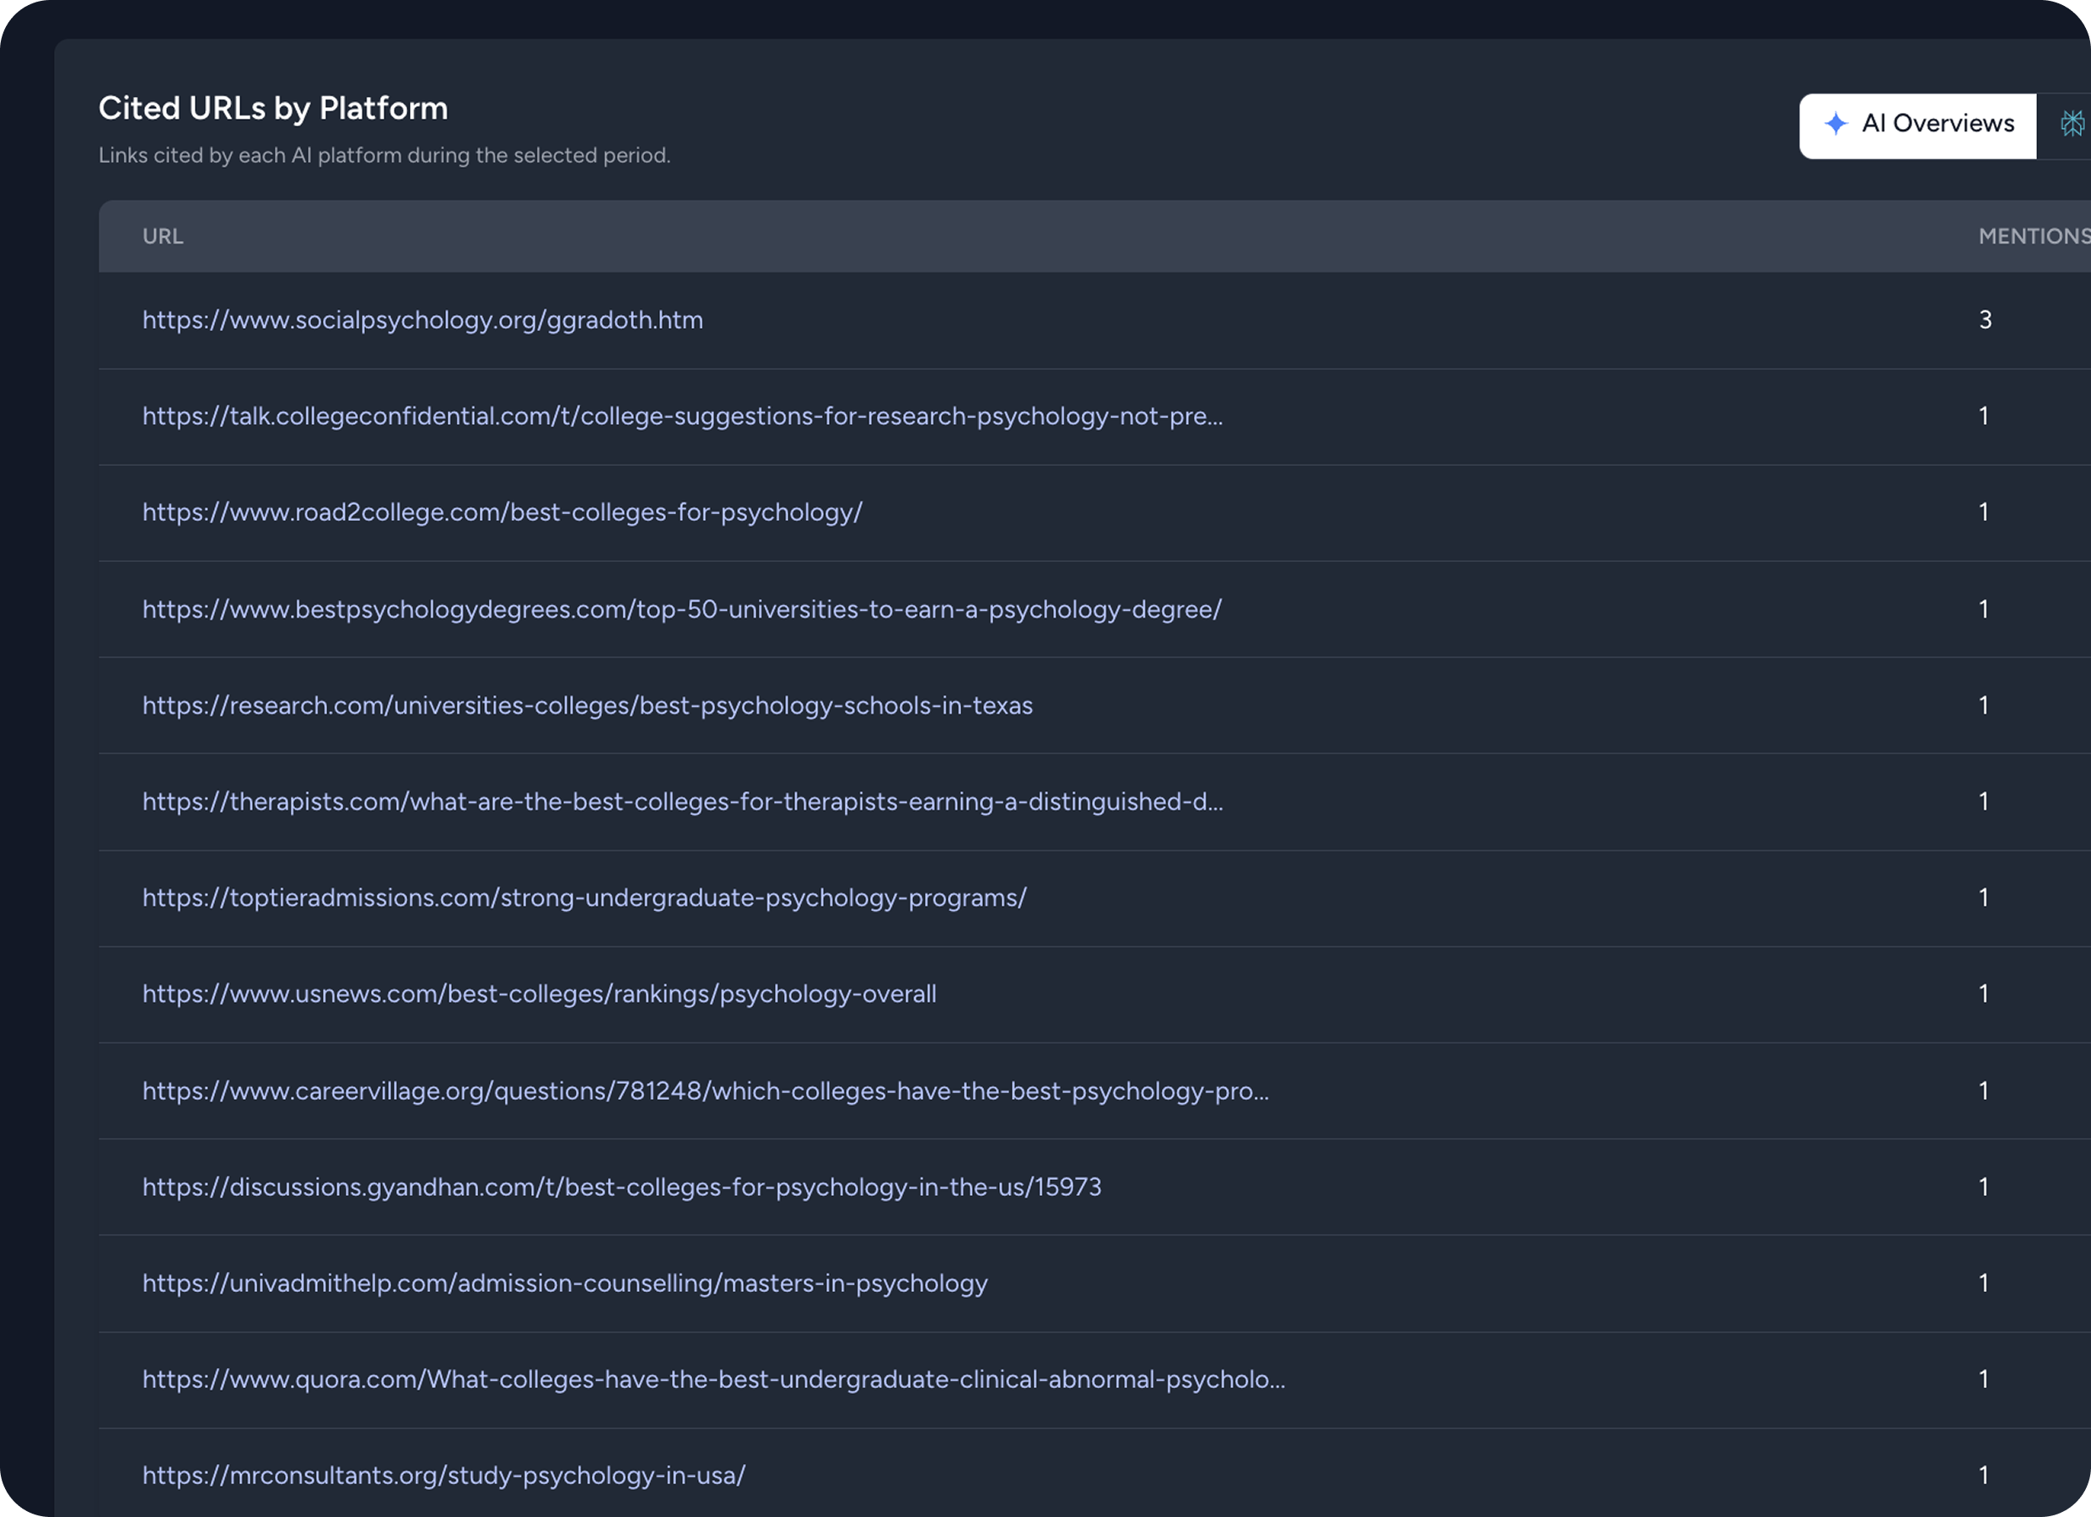The height and width of the screenshot is (1517, 2091).
Task: Visit the discussions.gyandhan.com thread link
Action: 621,1187
